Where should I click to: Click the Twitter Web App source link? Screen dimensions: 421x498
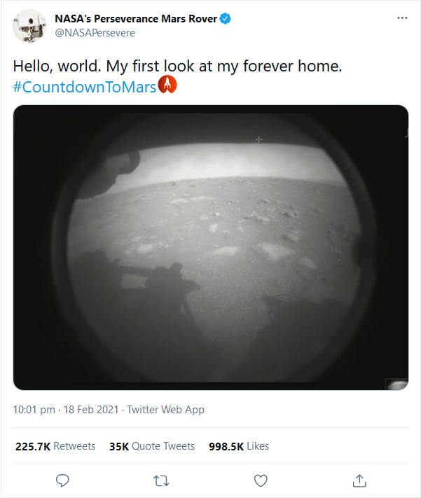[165, 410]
